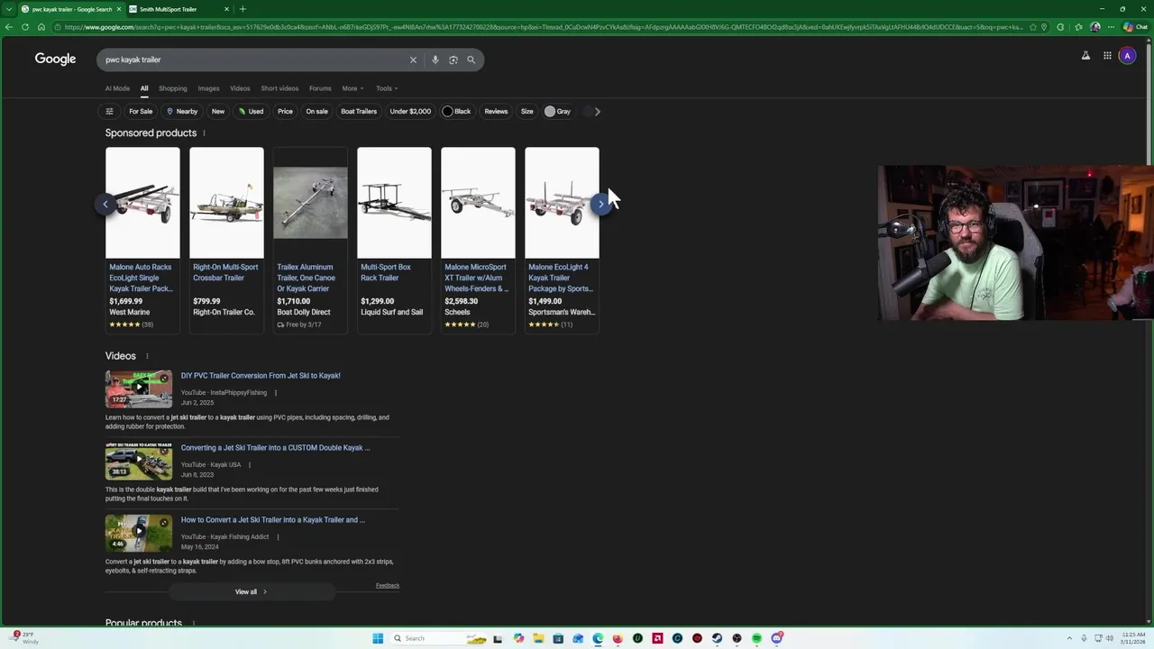Open Sponsored products info menu dots
This screenshot has height=649, width=1154.
204,133
